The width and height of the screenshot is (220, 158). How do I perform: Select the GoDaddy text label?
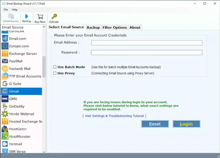[x=17, y=106]
